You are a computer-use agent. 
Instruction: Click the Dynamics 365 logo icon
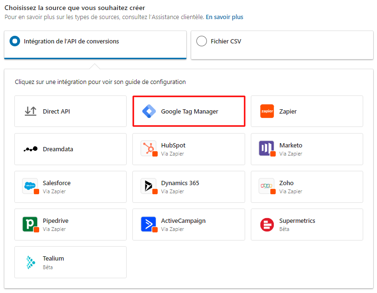click(x=149, y=187)
